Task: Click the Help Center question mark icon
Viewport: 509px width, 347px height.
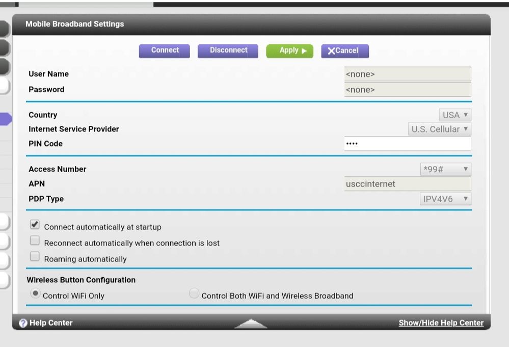Action: pyautogui.click(x=23, y=323)
